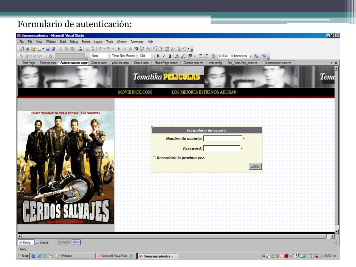Click the Save All icon
This screenshot has height=267, width=356.
53,49
